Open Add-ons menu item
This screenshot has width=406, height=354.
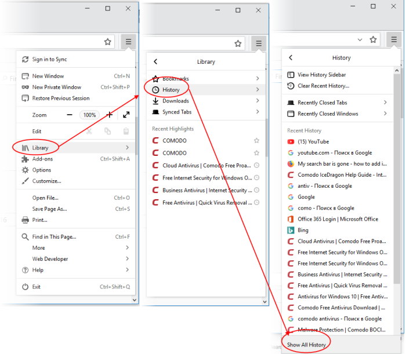pos(75,159)
